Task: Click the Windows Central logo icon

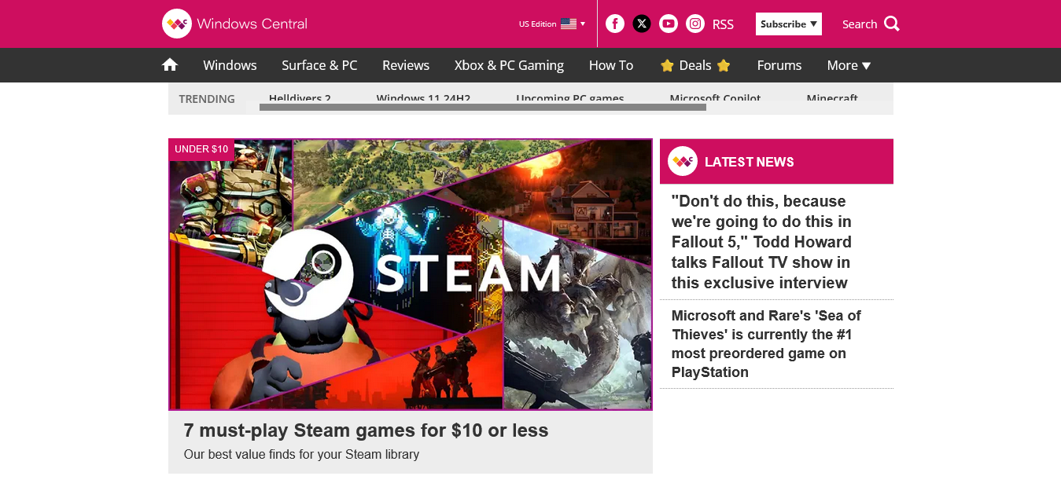Action: (x=177, y=24)
